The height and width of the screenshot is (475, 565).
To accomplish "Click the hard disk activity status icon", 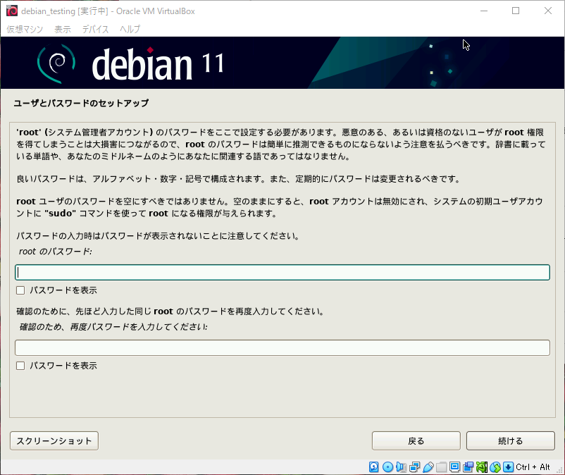I will point(373,467).
